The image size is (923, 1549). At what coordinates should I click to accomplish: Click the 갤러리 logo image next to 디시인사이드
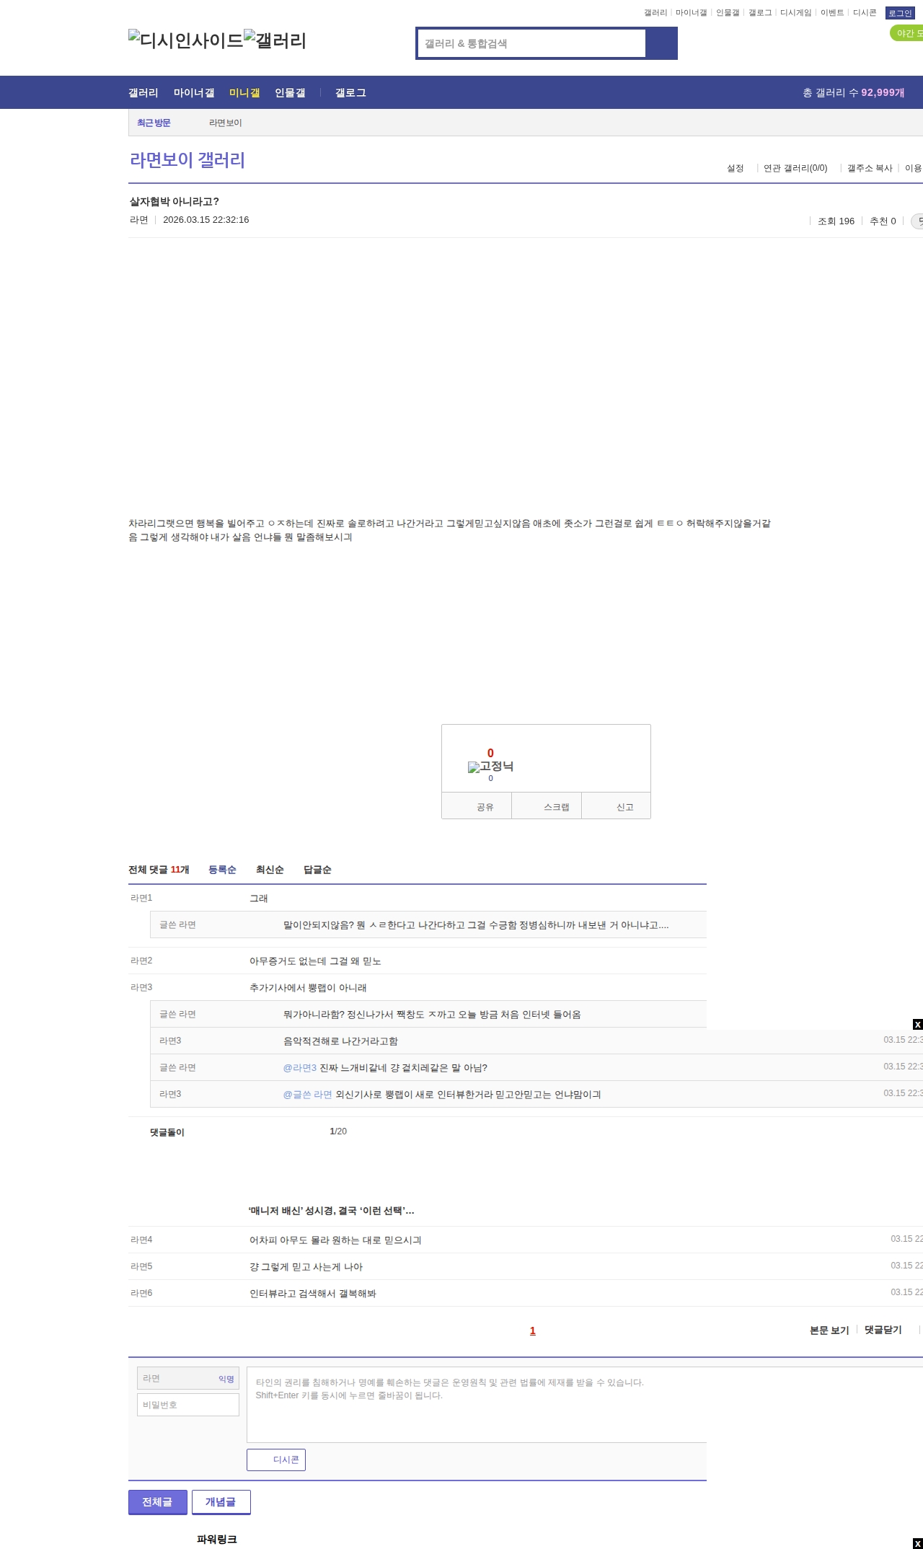click(x=275, y=40)
